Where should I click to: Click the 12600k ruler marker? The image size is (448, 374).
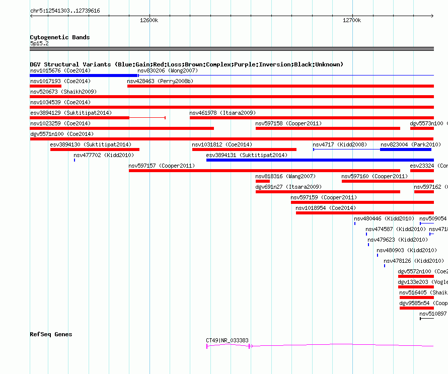click(149, 20)
